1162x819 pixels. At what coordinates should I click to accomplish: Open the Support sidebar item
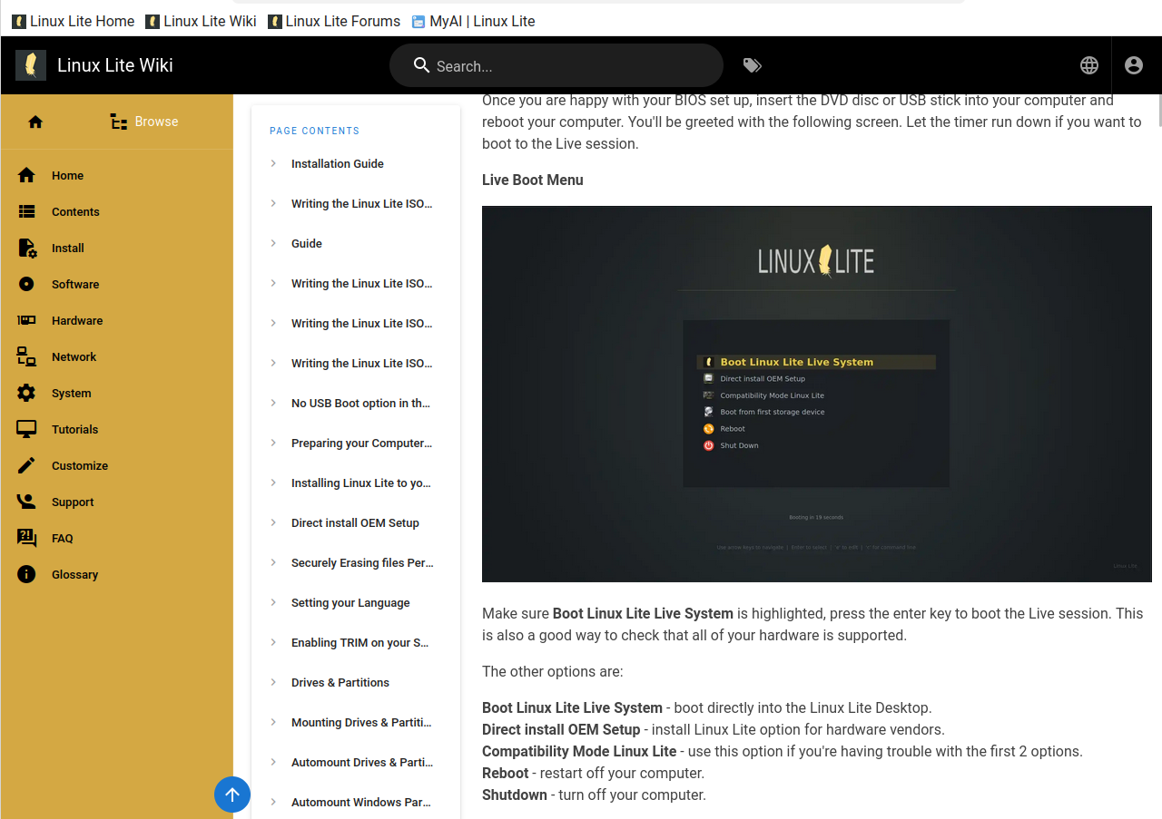116,502
